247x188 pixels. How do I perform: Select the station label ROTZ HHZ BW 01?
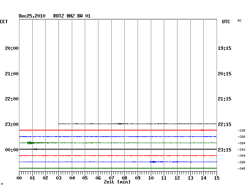[72, 16]
